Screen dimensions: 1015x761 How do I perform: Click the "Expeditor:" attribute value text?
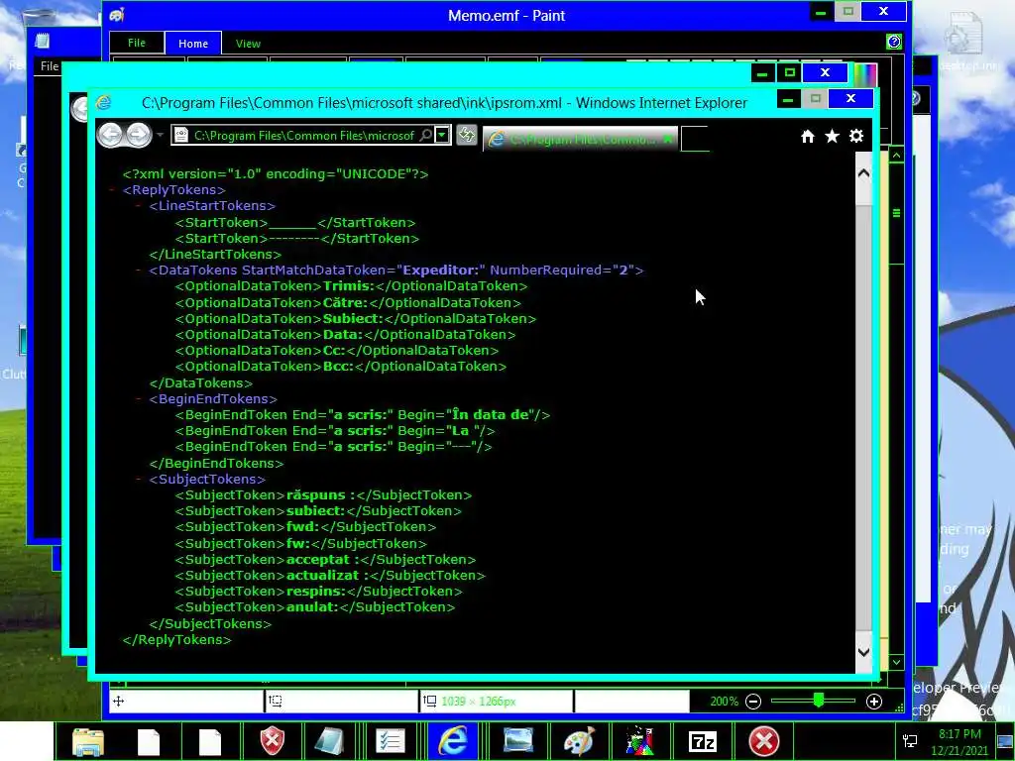coord(440,271)
